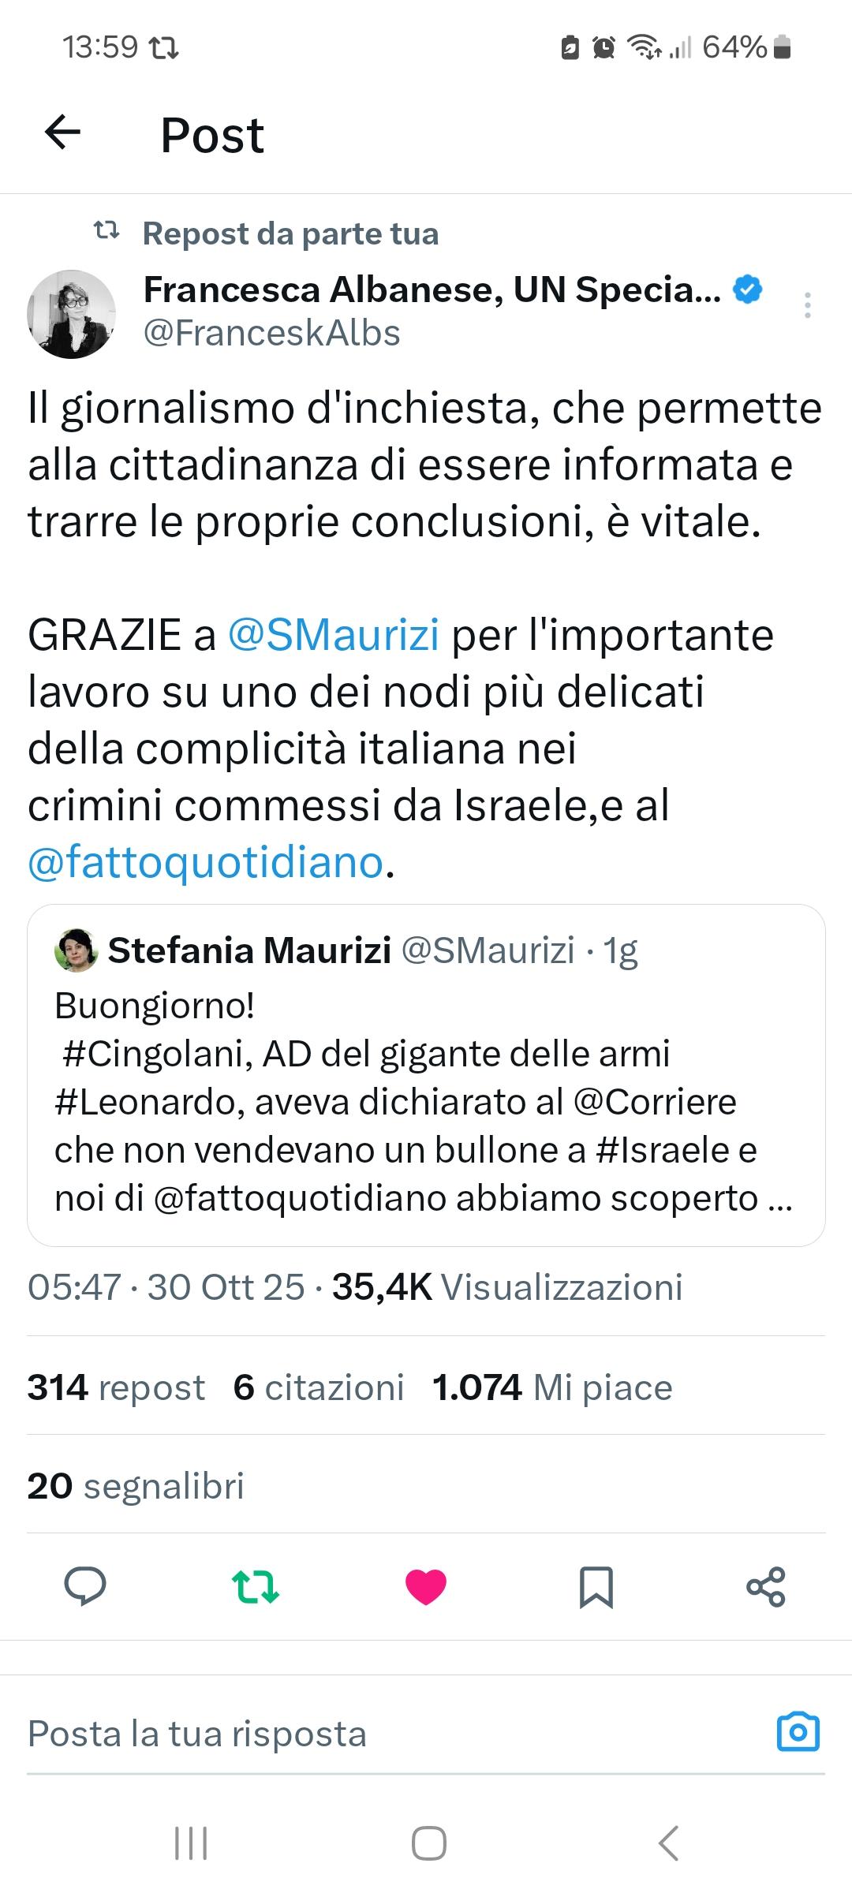
Task: Bookmark the post
Action: point(596,1586)
